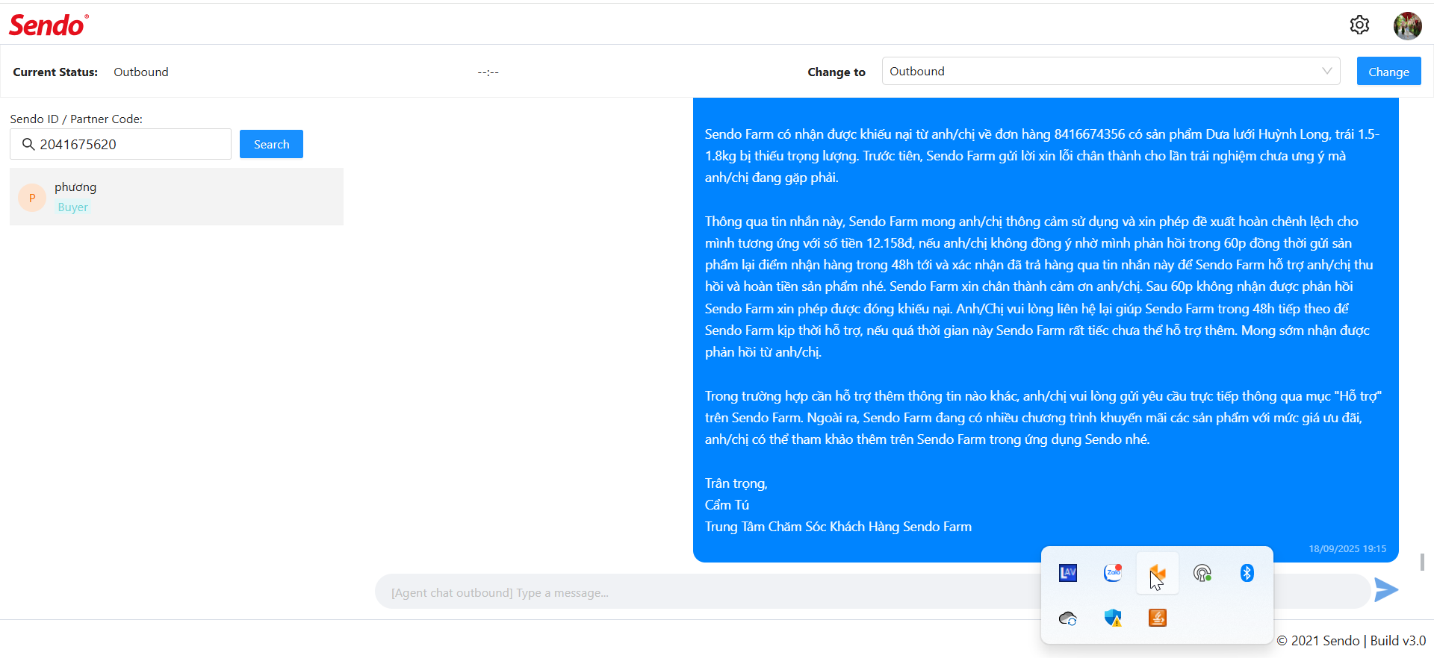Click the magnifier icon in search field
1434x658 pixels.
(x=28, y=144)
